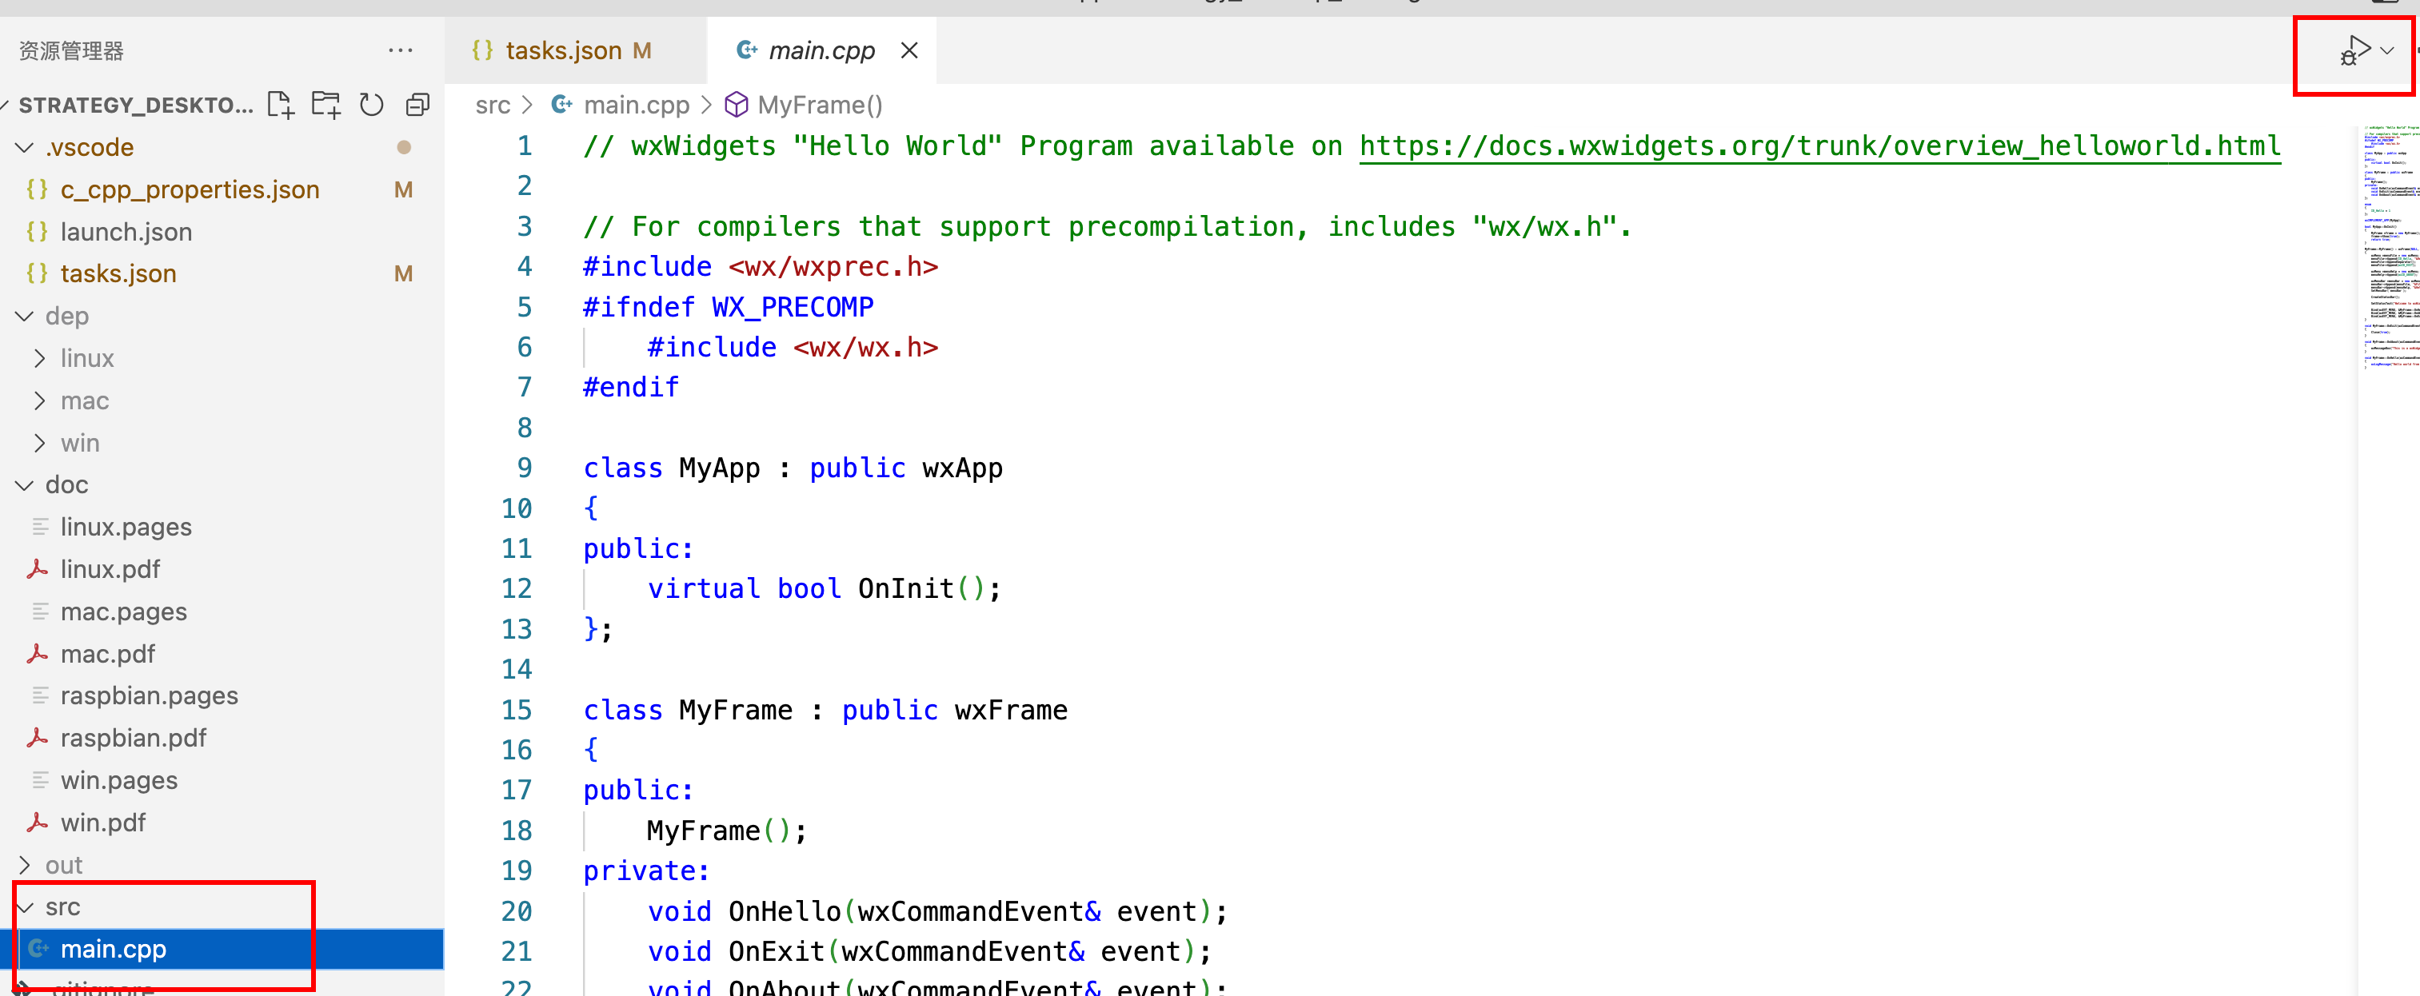Screen dimensions: 2420x996
Task: Click the '#endif' line
Action: coord(630,388)
